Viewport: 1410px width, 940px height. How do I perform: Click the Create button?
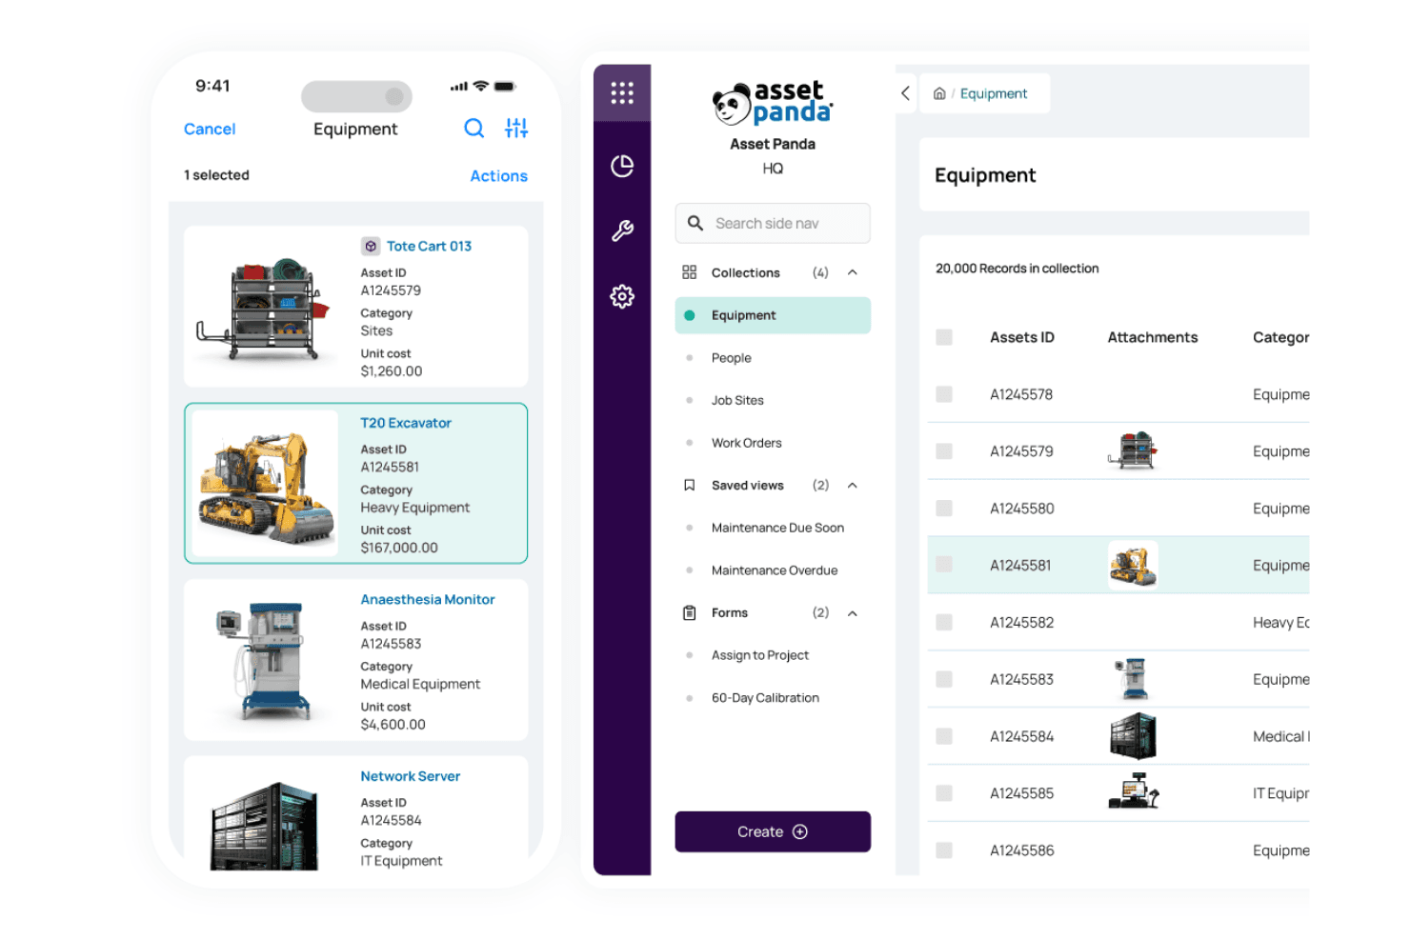tap(773, 832)
